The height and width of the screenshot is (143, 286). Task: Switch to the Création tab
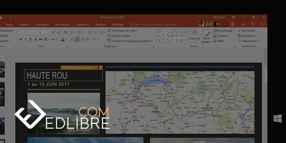coord(24,25)
